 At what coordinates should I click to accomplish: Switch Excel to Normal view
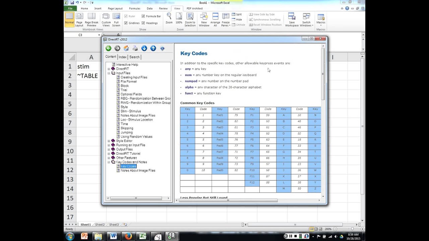tap(69, 20)
